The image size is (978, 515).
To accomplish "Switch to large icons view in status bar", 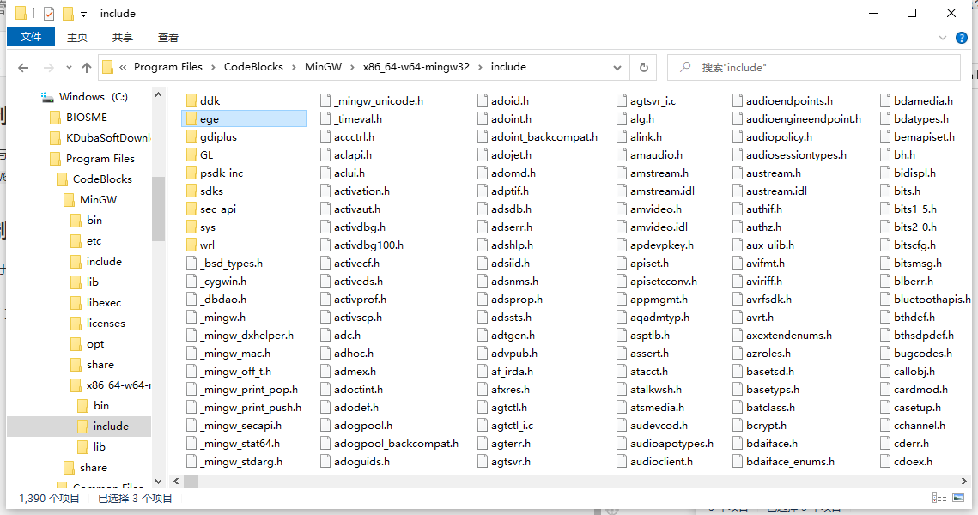I will tap(958, 498).
